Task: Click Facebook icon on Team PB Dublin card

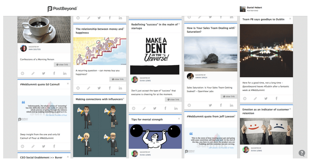Action: tap(276, 98)
